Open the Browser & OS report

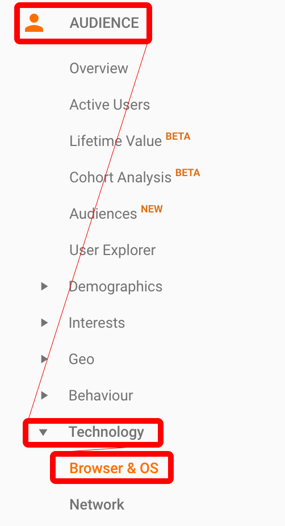[114, 468]
